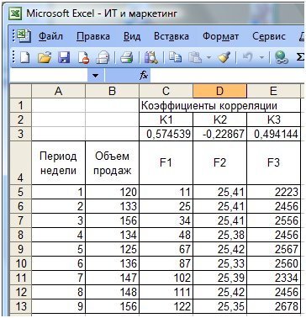The width and height of the screenshot is (306, 318).
Task: Select F2 cell with value 25,35
Action: (219, 305)
